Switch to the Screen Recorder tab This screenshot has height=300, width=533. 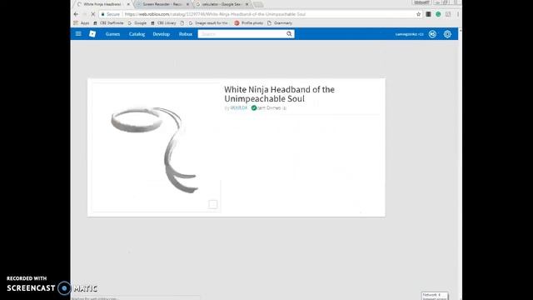coord(162,4)
